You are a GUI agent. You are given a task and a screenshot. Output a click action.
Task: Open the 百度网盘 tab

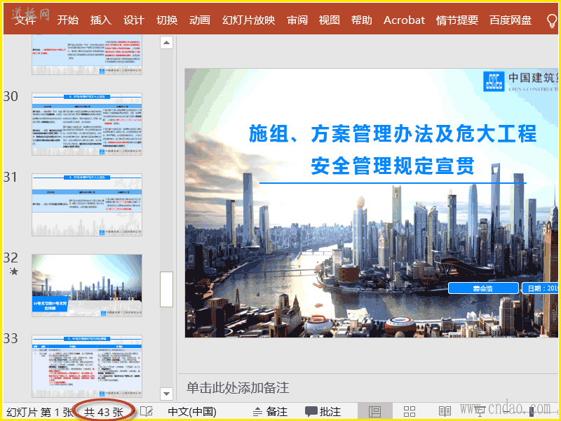(511, 20)
